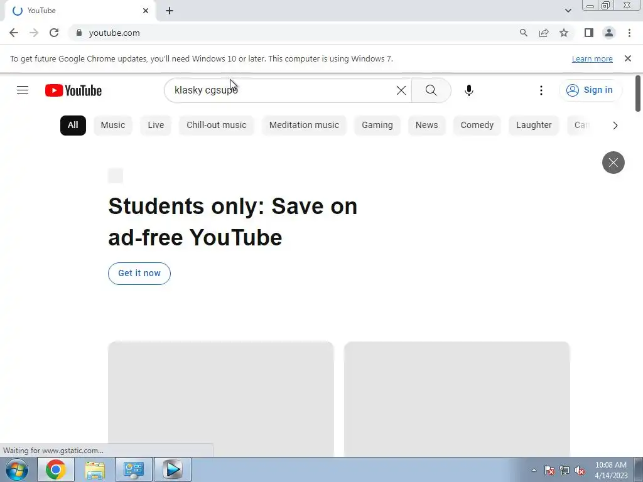Screen dimensions: 643x482
Task: Click the address bar URL
Action: [114, 33]
